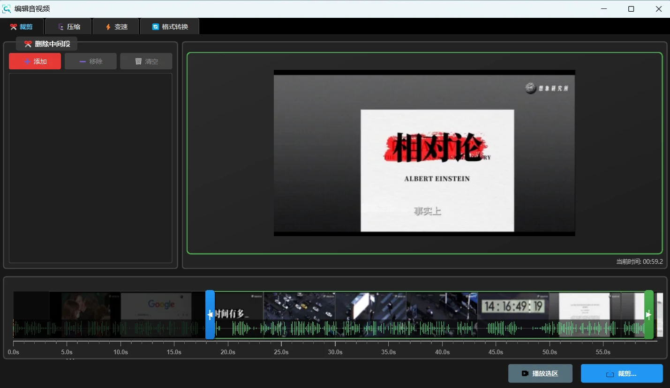670x388 pixels.
Task: Click the video icon on 播放选区
Action: (x=525, y=373)
